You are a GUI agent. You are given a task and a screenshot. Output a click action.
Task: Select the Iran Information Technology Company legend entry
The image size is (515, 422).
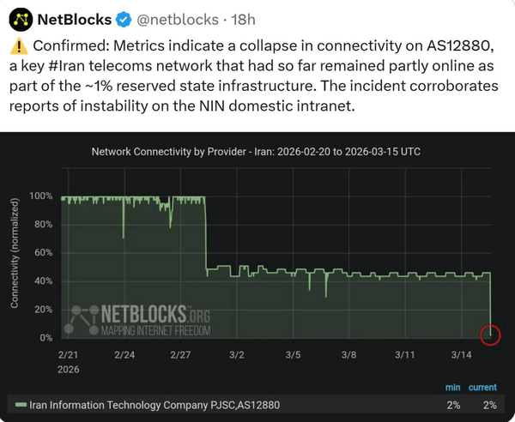[x=154, y=405]
